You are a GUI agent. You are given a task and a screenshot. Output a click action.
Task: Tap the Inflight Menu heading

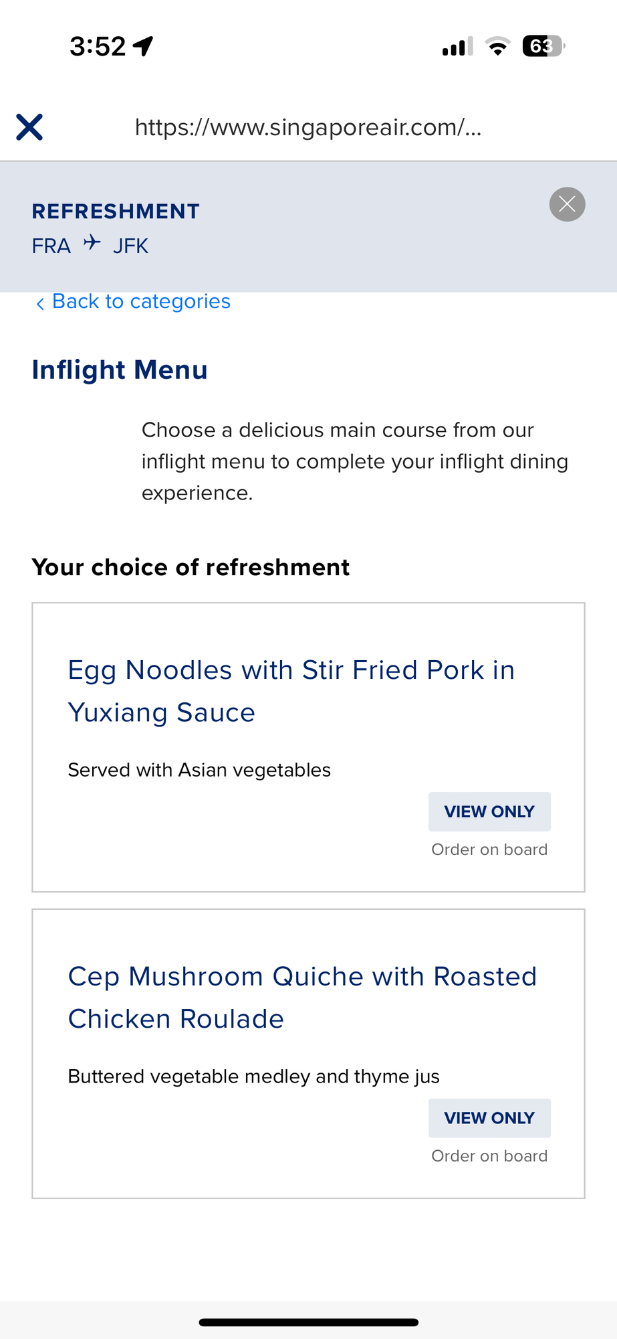pyautogui.click(x=120, y=370)
